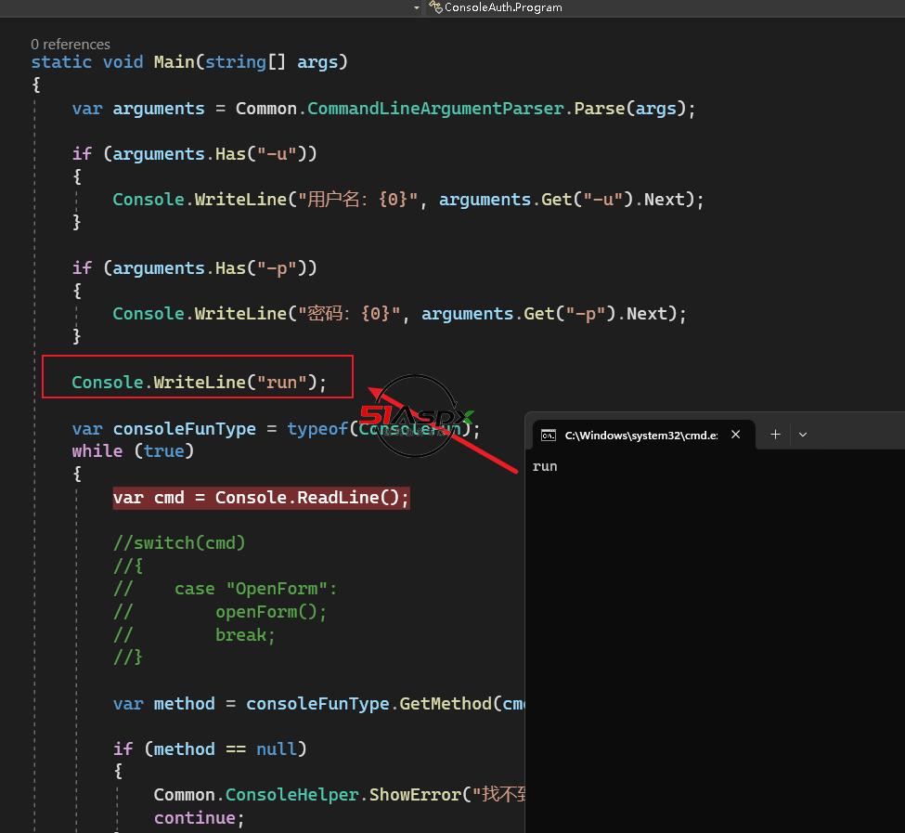The image size is (905, 833).
Task: Click the "if (method == null)" line
Action: 210,749
